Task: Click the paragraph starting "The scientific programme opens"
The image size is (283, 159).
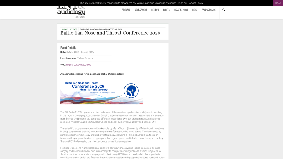Action: click(x=112, y=135)
